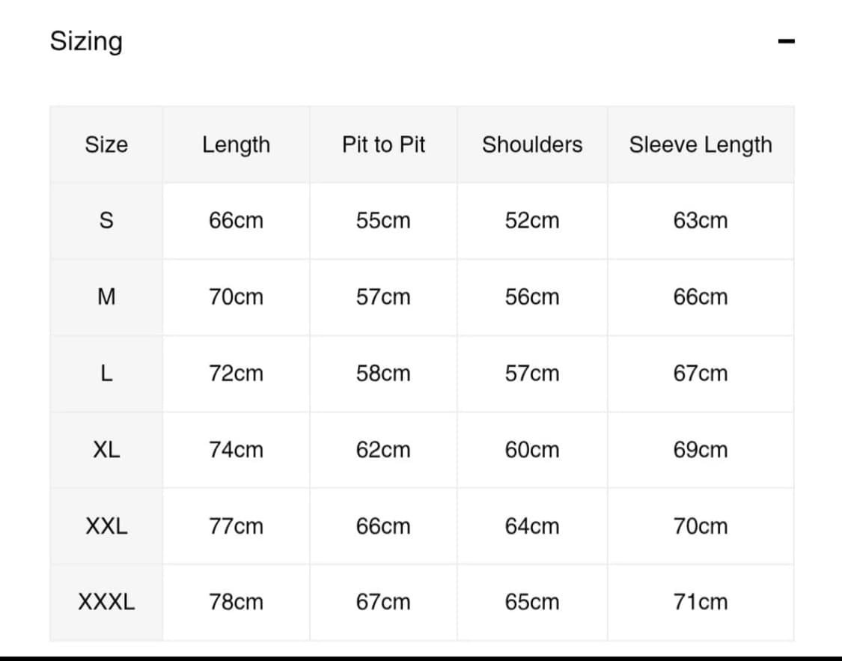This screenshot has height=661, width=842.
Task: Select the Length column header
Action: (x=237, y=145)
